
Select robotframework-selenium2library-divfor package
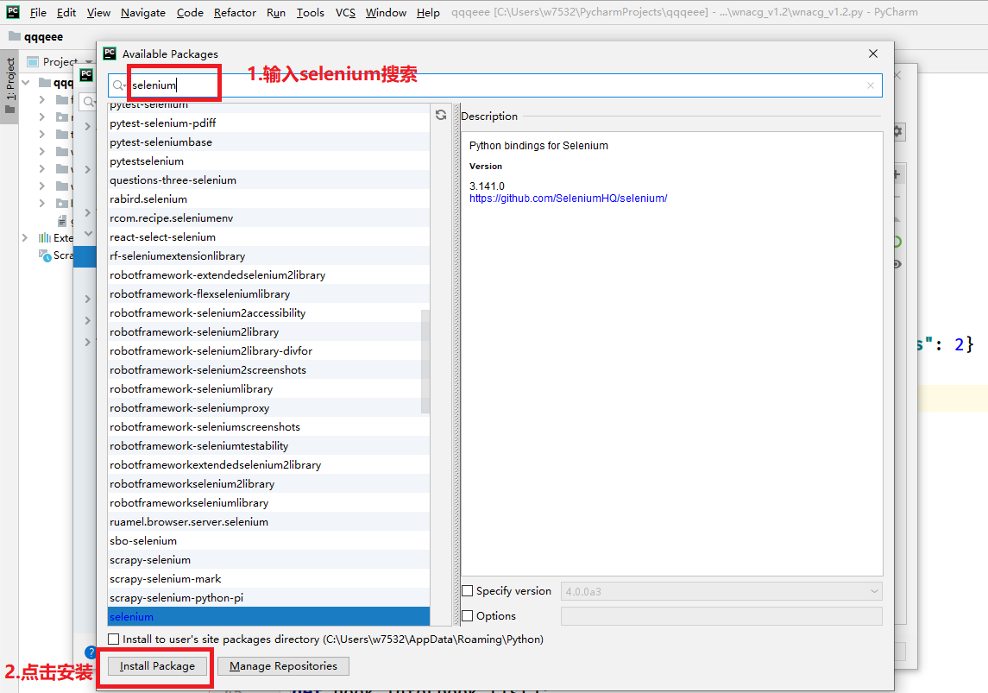coord(268,351)
